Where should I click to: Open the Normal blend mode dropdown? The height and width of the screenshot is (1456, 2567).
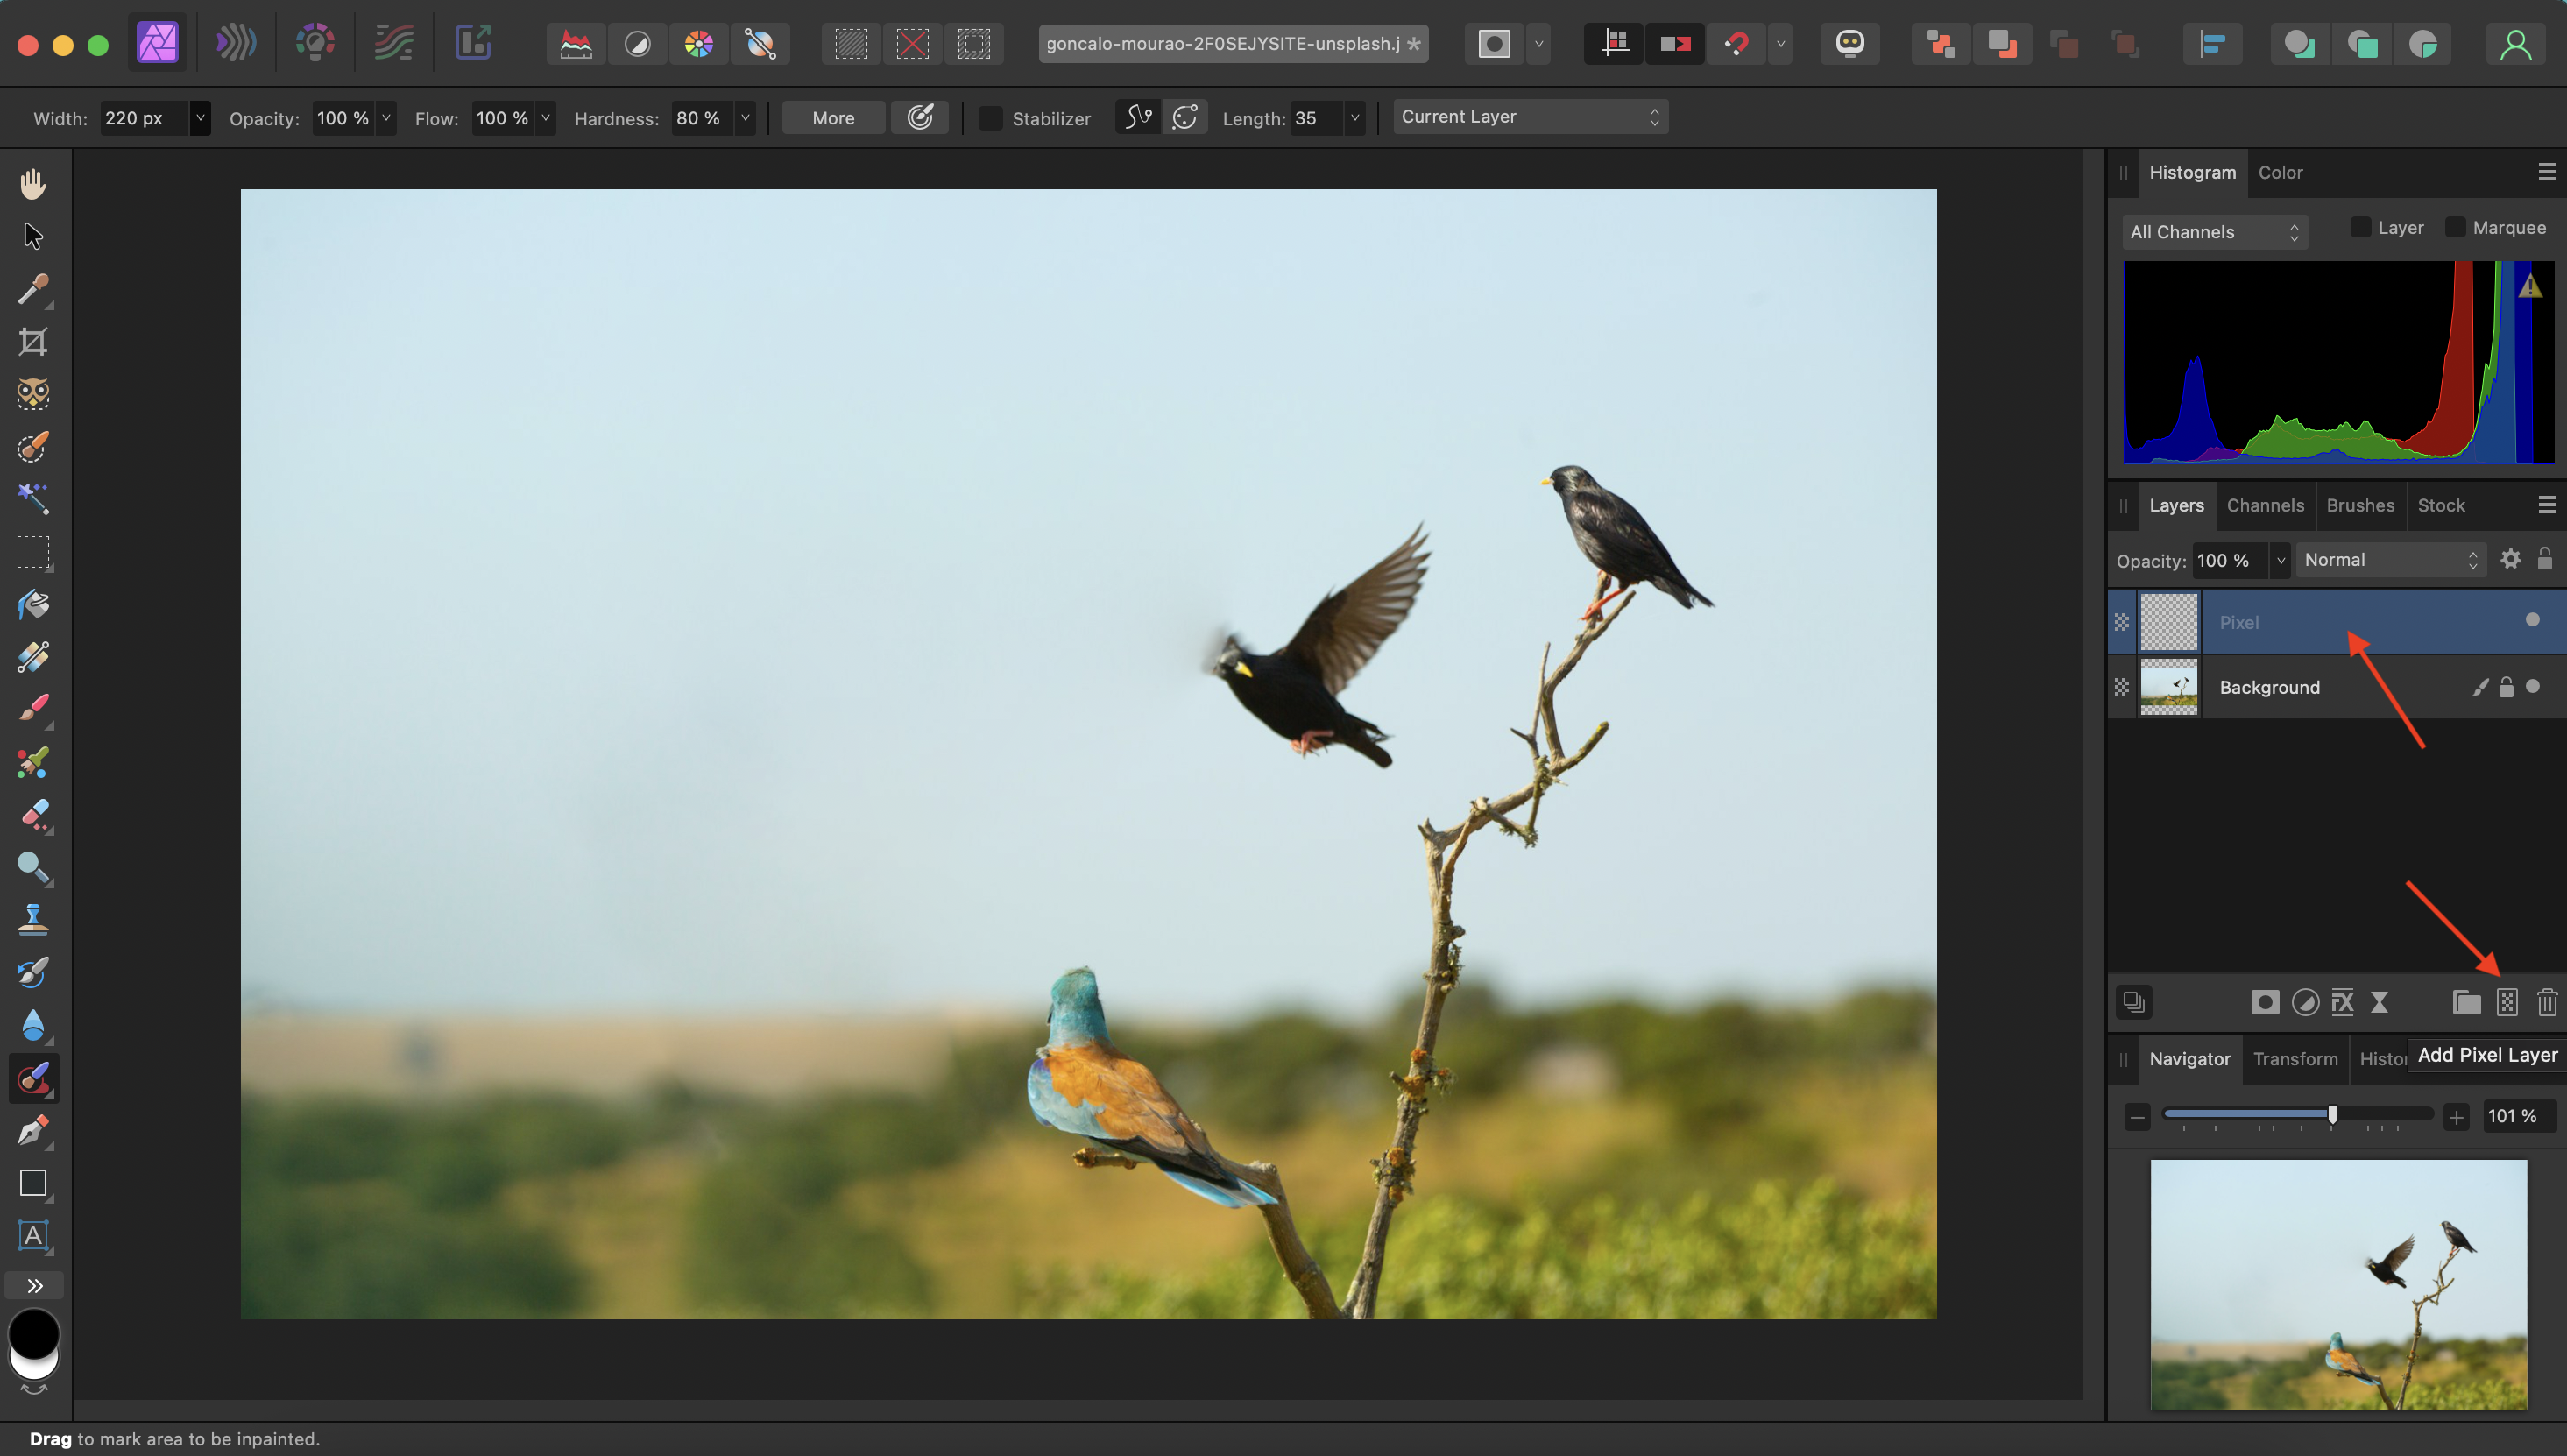[x=2389, y=560]
